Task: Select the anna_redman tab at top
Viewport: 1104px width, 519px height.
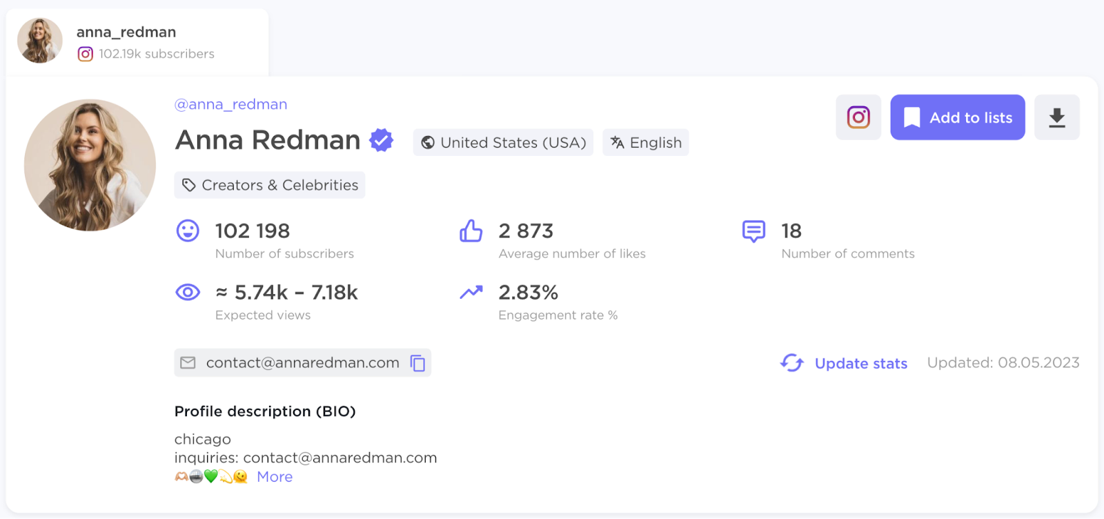Action: coord(137,41)
